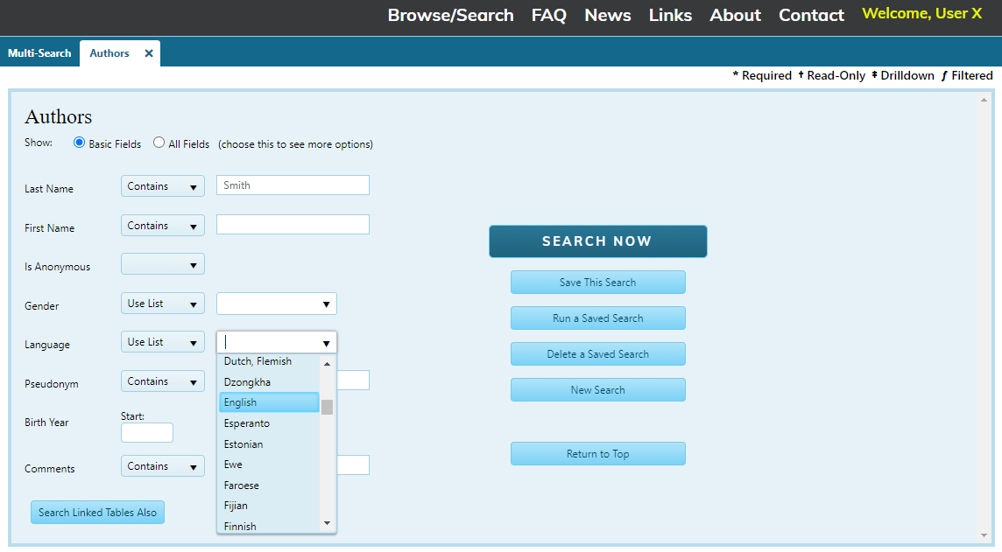
Task: Click the First Name text field
Action: pyautogui.click(x=293, y=225)
